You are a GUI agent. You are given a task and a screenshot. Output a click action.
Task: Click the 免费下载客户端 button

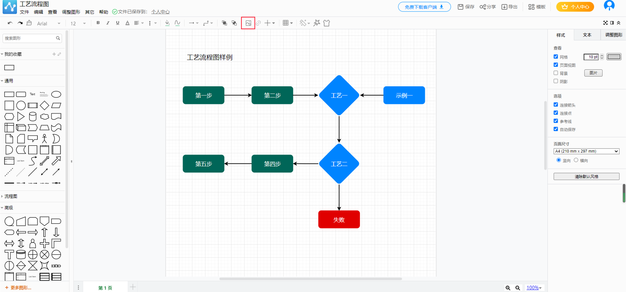point(424,7)
